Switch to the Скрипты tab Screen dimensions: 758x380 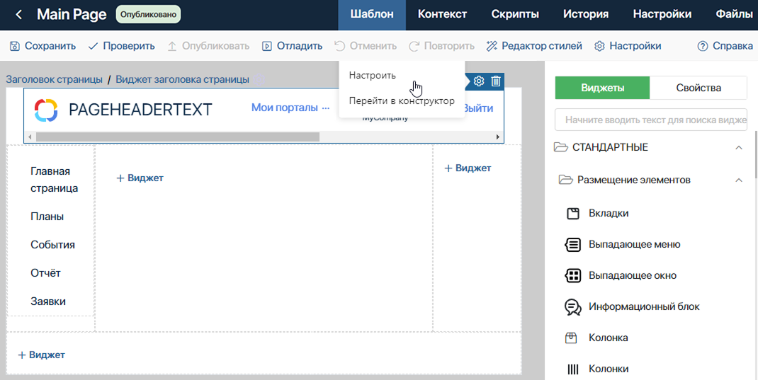pos(515,14)
